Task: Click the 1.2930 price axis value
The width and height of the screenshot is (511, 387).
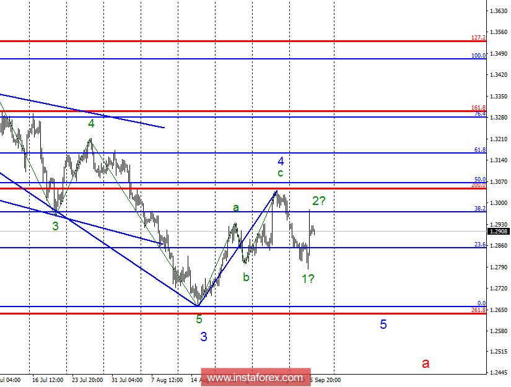Action: pyautogui.click(x=499, y=224)
